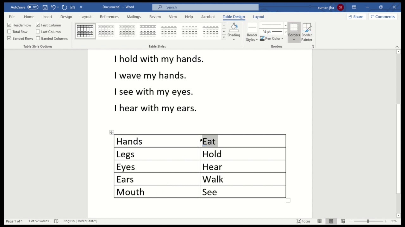Move the Table Styles gallery down one row
Image resolution: width=405 pixels, height=227 pixels.
tap(224, 31)
